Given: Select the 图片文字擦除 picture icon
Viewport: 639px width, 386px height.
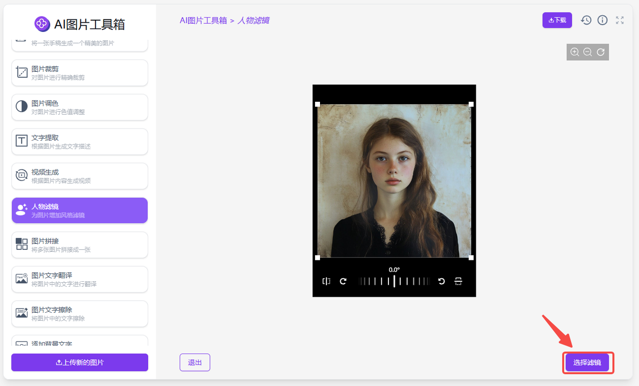Looking at the screenshot, I should [x=21, y=313].
